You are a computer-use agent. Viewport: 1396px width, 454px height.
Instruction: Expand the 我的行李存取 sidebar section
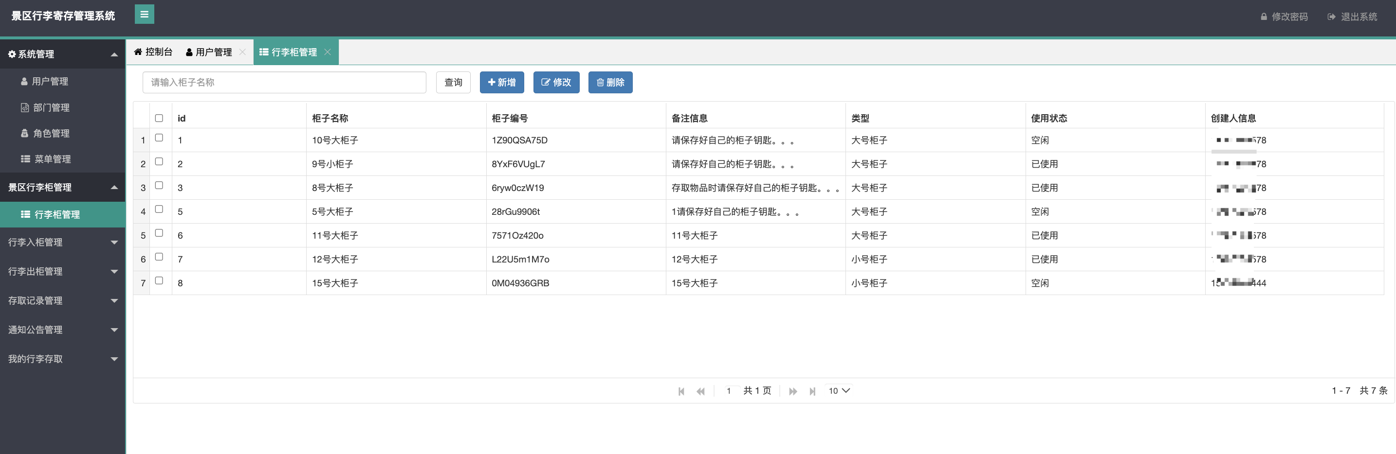(x=62, y=359)
